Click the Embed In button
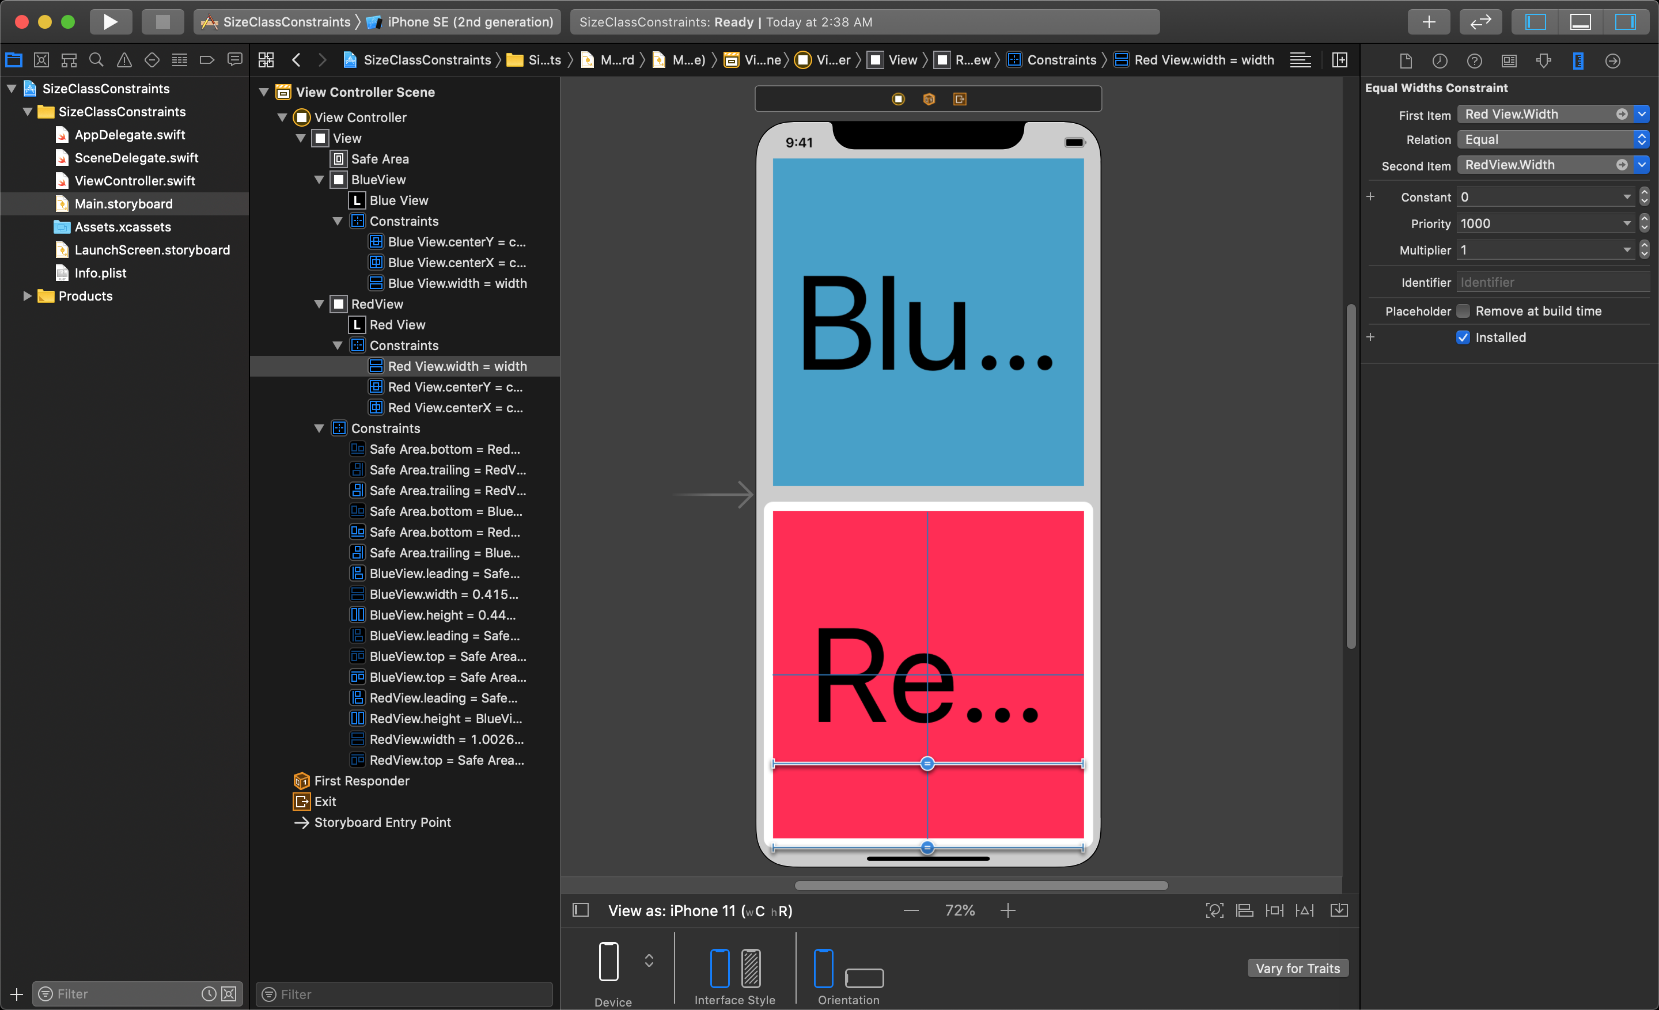 coord(1339,910)
